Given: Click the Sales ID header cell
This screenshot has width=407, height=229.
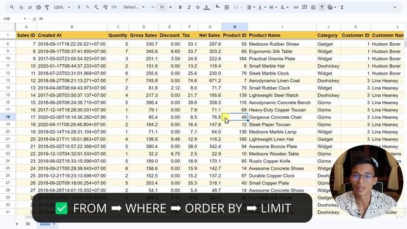Looking at the screenshot, I should tap(26, 35).
